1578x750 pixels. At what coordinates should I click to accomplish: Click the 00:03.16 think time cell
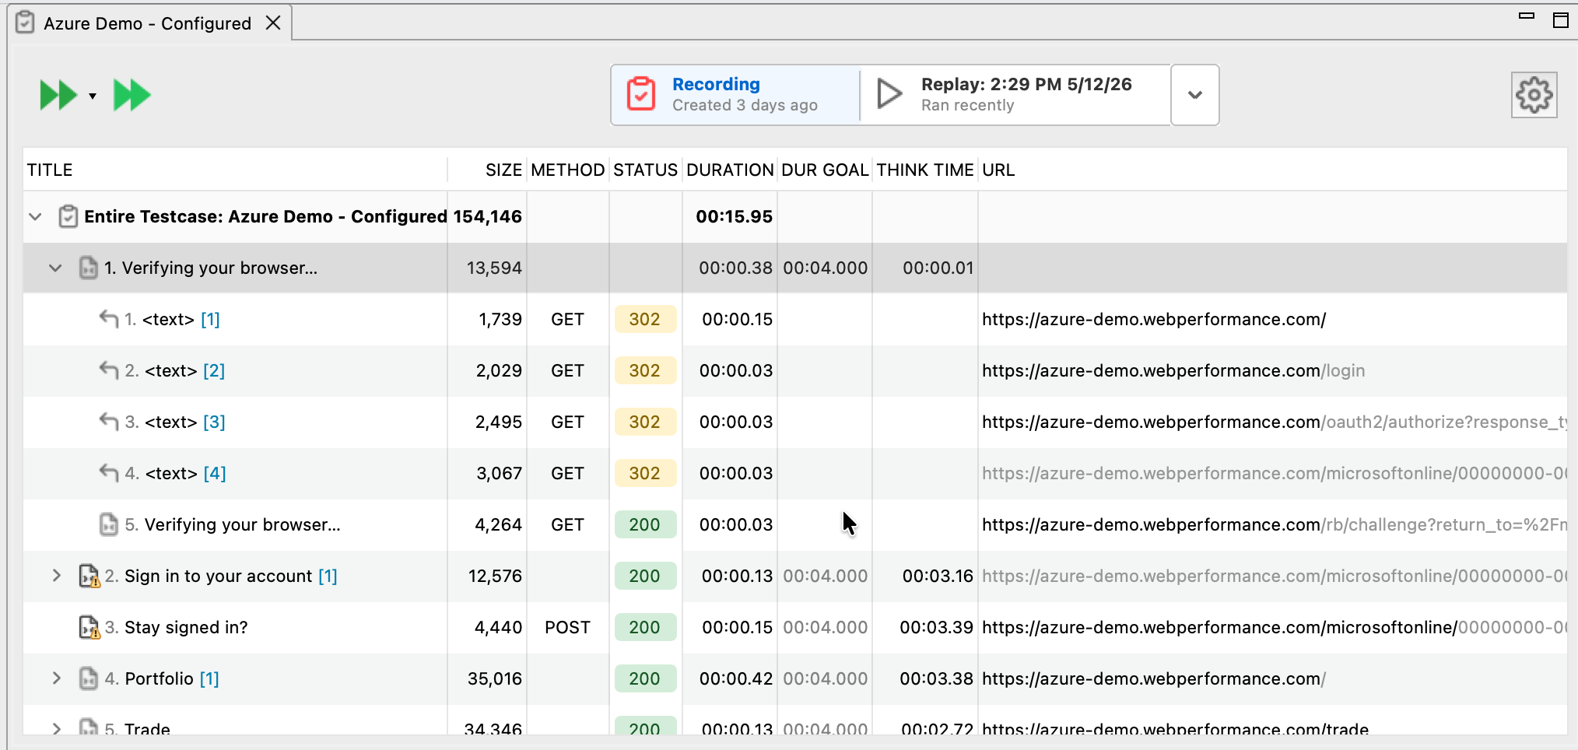(x=938, y=577)
